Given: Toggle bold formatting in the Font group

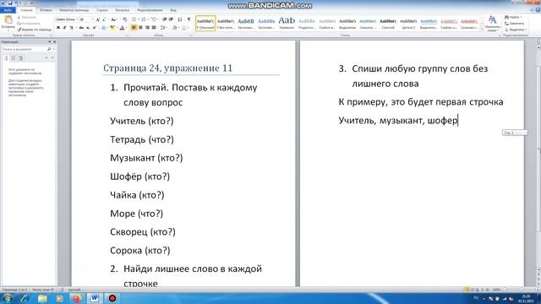Looking at the screenshot, I should click(x=58, y=28).
